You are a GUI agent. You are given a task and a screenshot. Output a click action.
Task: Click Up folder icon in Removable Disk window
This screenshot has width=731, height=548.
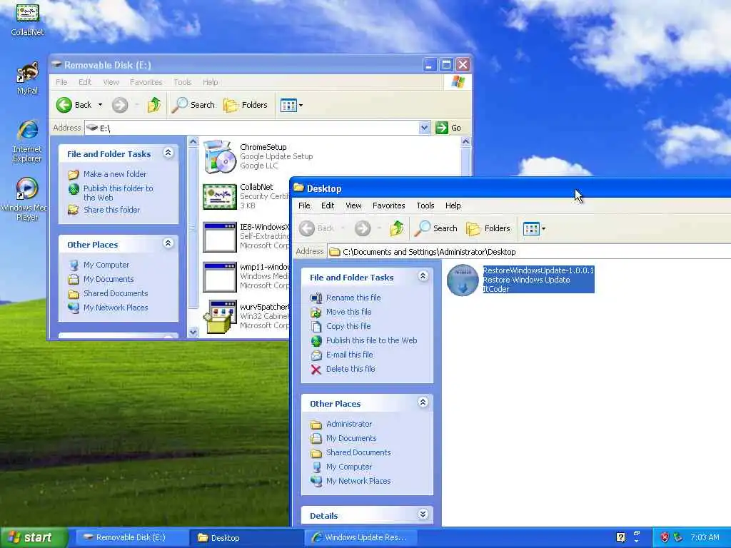154,105
